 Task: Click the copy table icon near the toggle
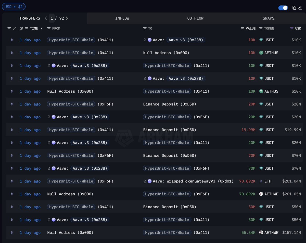[294, 8]
